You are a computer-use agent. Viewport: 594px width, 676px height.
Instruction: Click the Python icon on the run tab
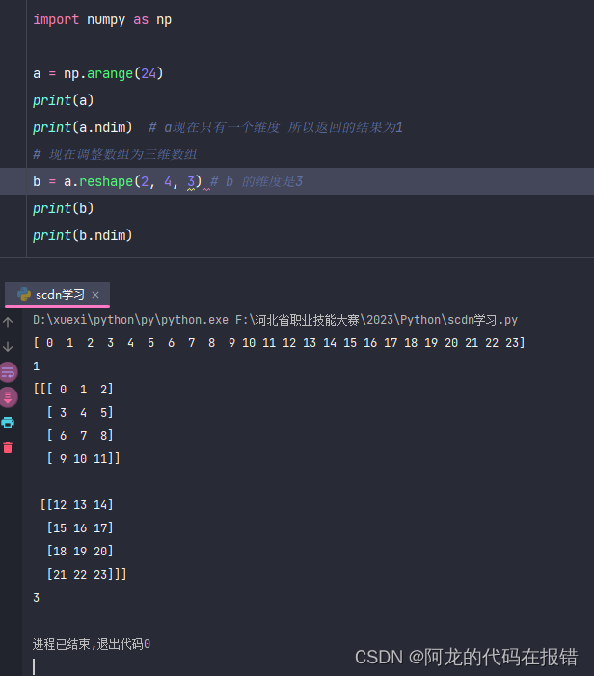(x=24, y=294)
